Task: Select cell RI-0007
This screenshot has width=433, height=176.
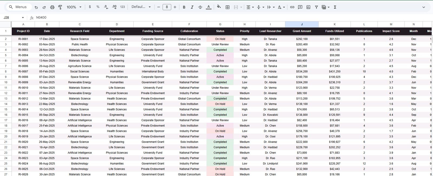Action: tap(23, 72)
